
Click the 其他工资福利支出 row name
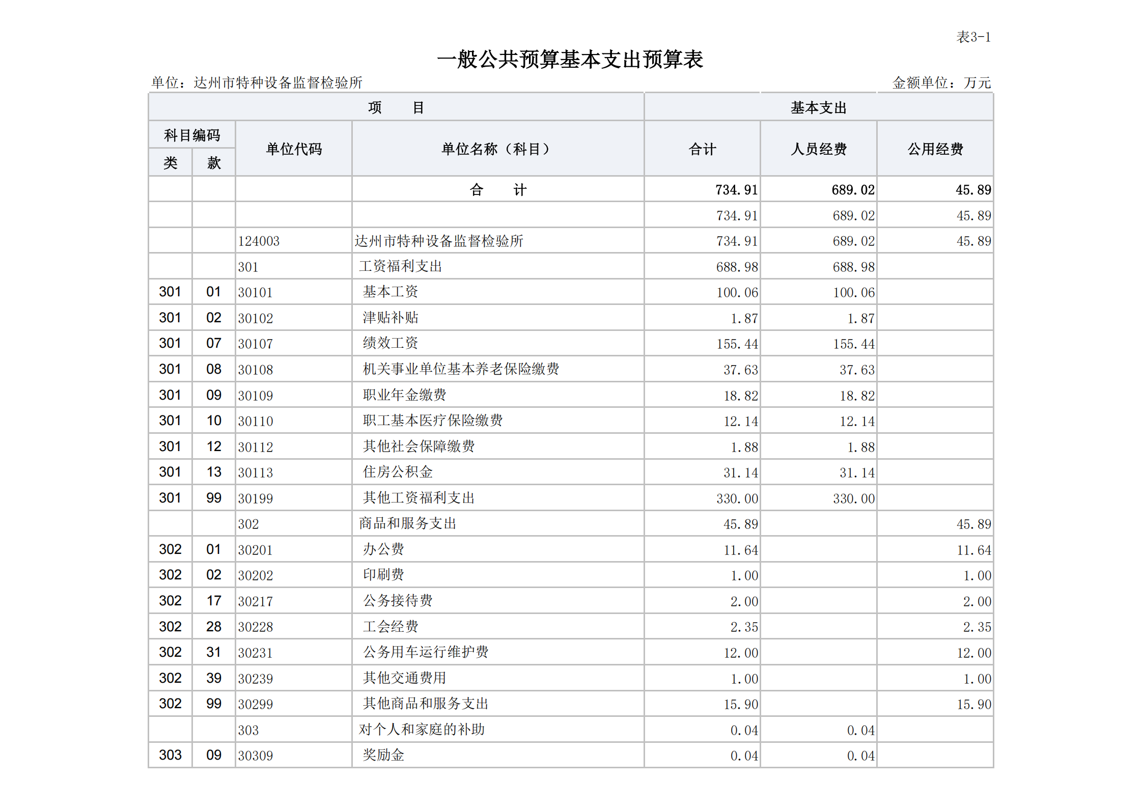point(419,498)
